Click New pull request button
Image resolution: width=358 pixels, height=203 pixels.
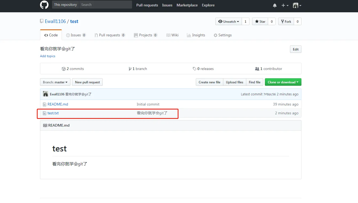[x=87, y=82]
